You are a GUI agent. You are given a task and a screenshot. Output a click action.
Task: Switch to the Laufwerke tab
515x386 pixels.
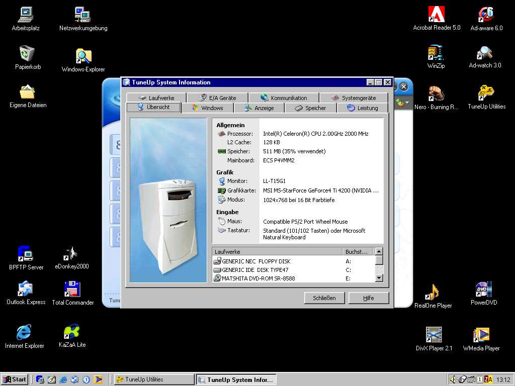[156, 98]
